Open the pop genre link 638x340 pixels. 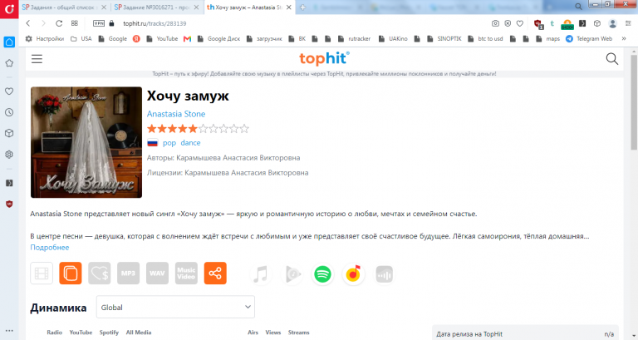point(169,143)
